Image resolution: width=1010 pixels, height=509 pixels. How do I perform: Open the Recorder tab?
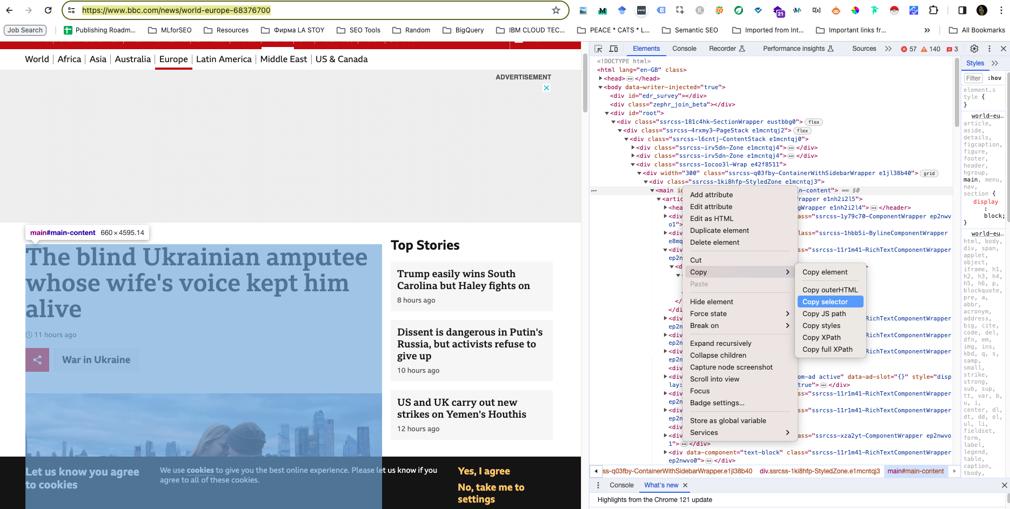727,49
